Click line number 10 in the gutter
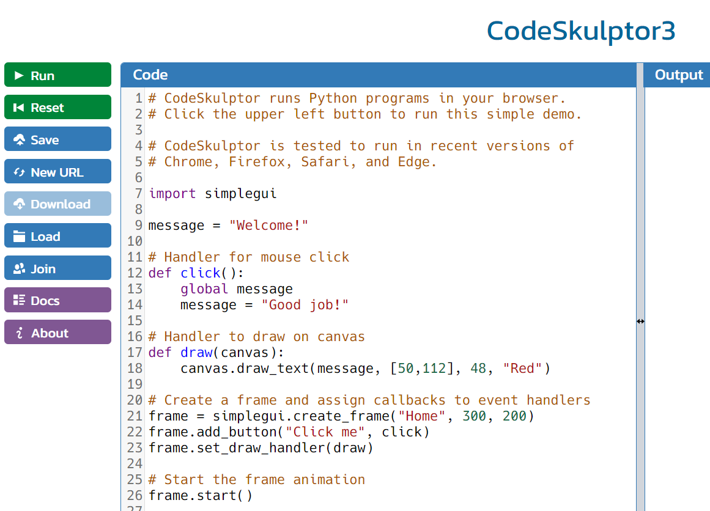 pos(135,241)
